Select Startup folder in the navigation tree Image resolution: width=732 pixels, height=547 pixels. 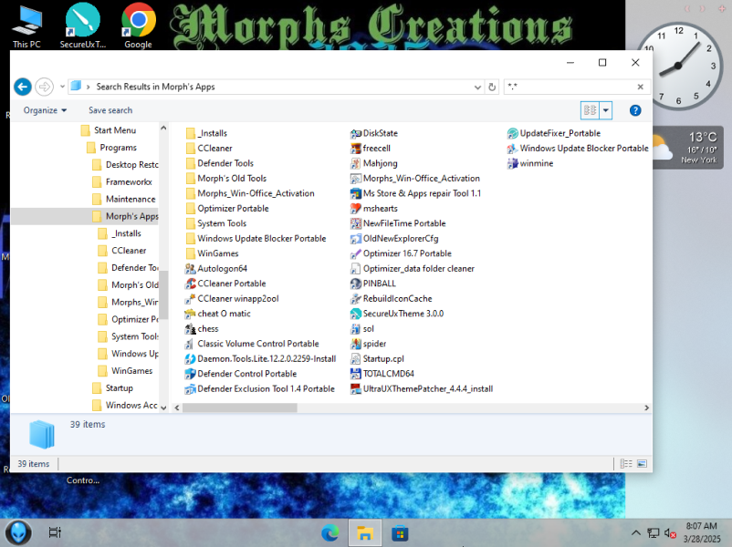click(x=119, y=388)
